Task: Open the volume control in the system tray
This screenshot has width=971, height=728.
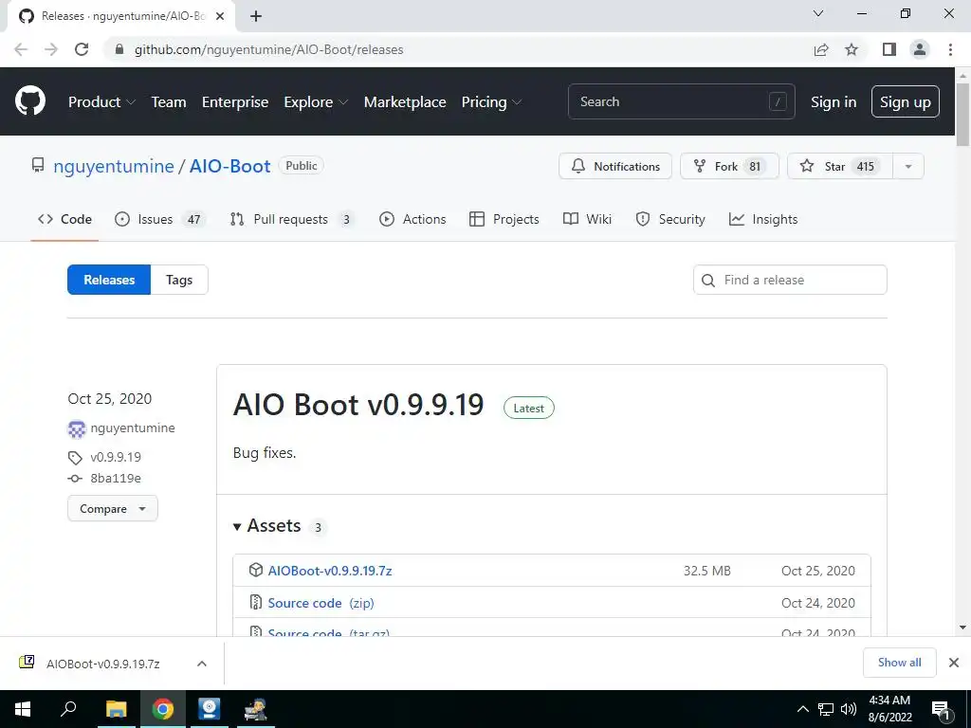Action: 849,709
